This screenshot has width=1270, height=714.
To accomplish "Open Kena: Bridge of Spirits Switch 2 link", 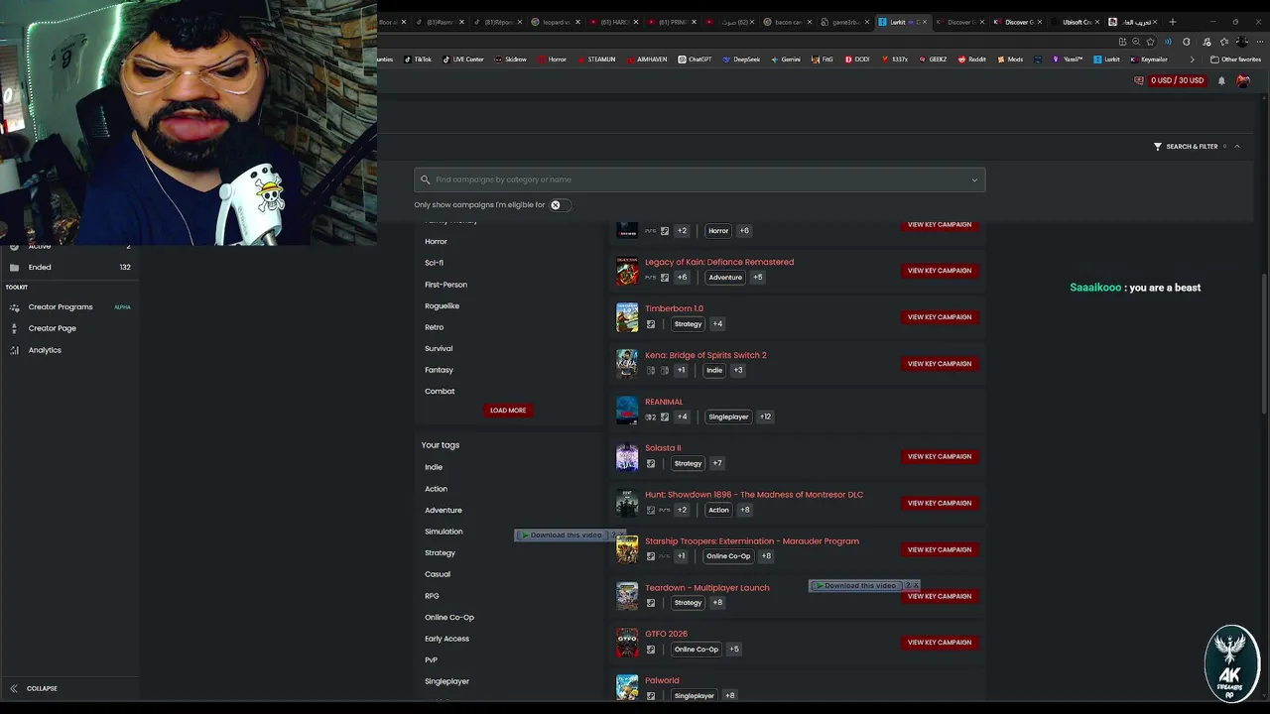I will (705, 355).
